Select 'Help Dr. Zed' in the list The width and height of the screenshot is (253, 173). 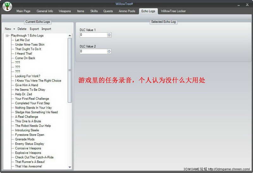(23, 94)
